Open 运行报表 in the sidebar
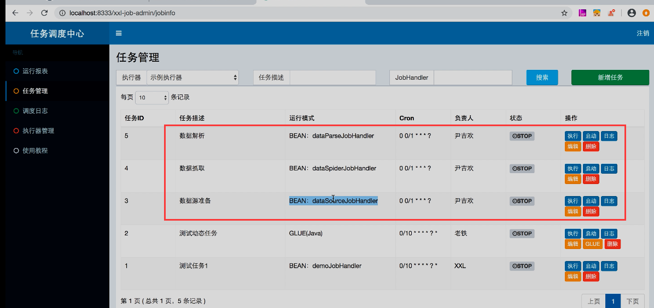The width and height of the screenshot is (654, 308). click(35, 72)
